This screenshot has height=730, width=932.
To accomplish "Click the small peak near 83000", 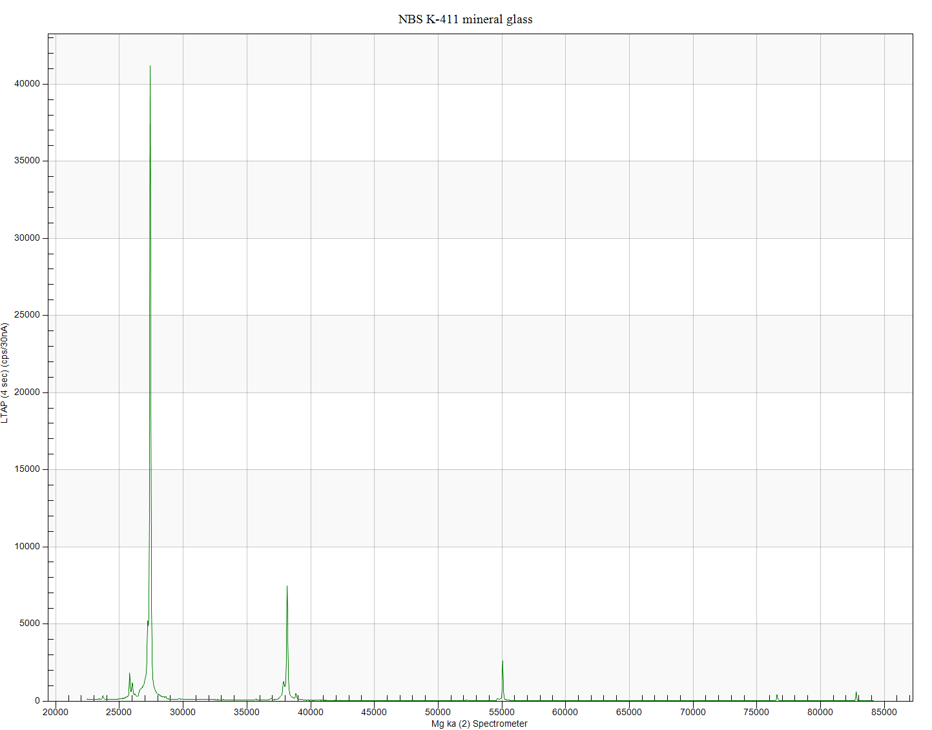I will tap(856, 694).
